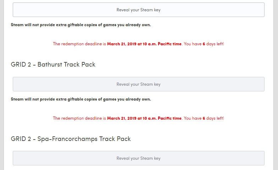Click "days left!" in the deadline above Bathurst heading
The height and width of the screenshot is (170, 278).
click(x=215, y=44)
